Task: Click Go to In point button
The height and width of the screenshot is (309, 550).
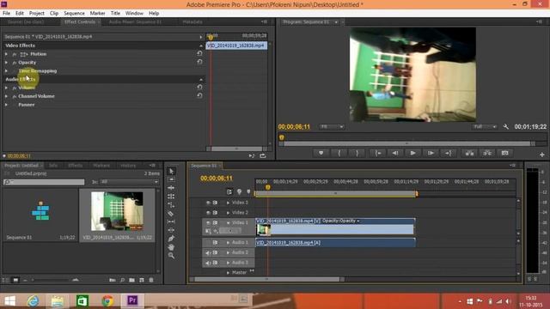Action: tap(378, 153)
